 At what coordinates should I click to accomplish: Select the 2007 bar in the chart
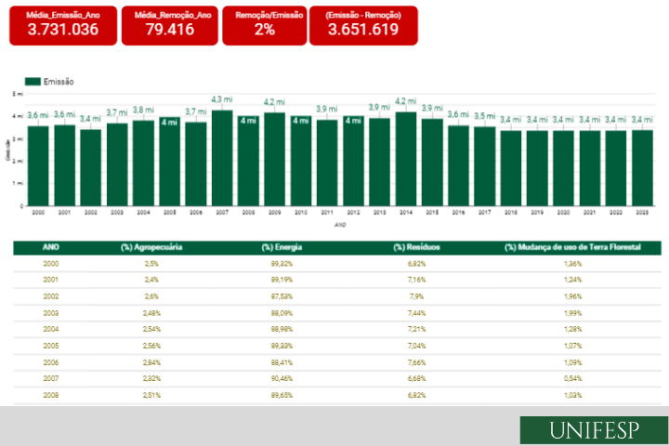tap(221, 158)
